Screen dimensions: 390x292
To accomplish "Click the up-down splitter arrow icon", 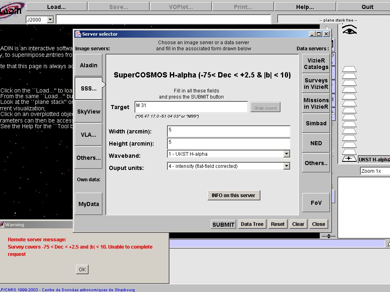I will (329, 236).
